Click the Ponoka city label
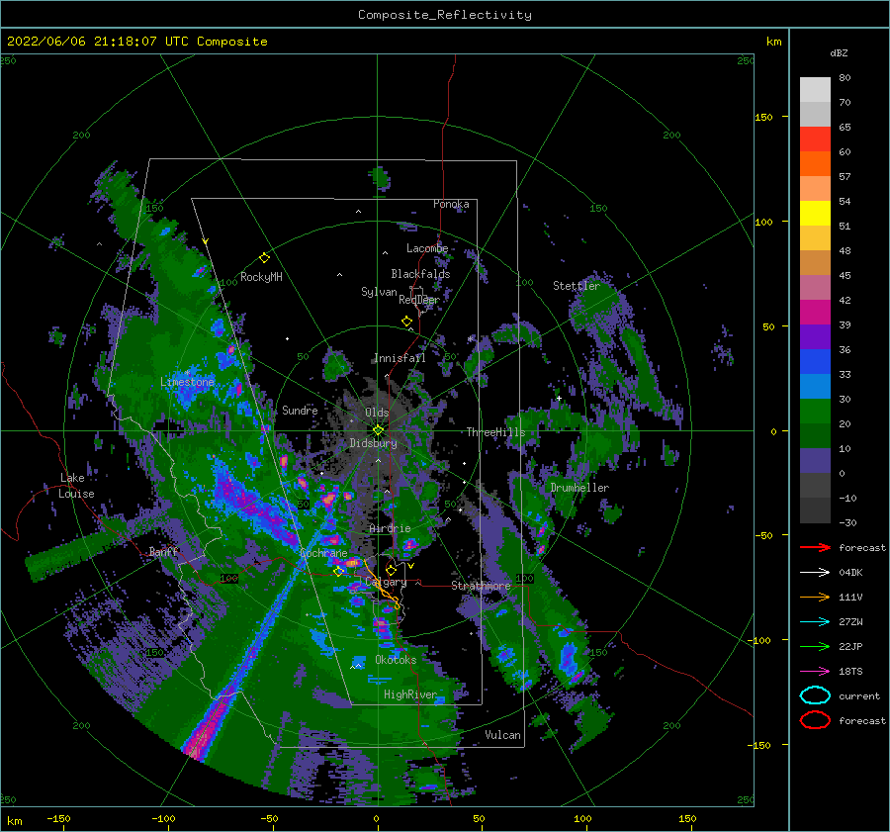890x832 pixels. (451, 204)
